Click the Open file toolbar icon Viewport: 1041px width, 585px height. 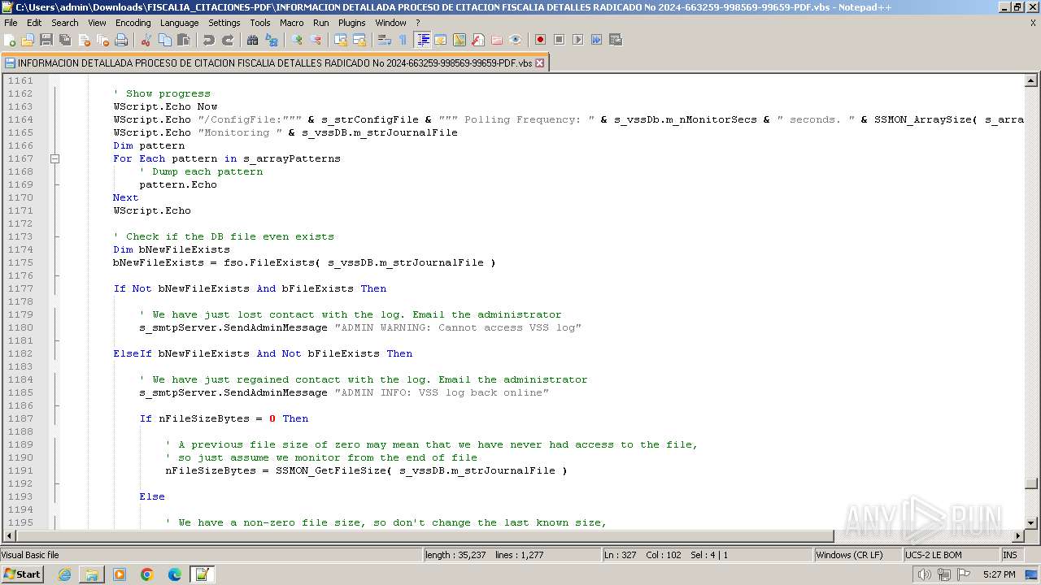click(28, 40)
